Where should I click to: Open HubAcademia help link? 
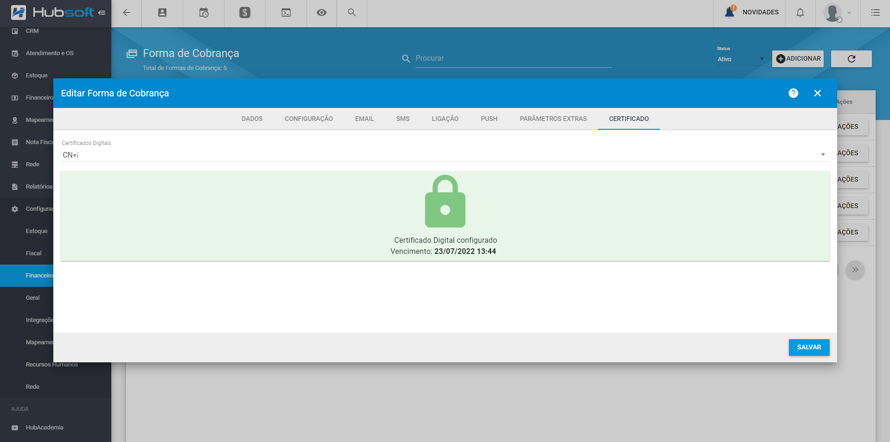tap(45, 428)
